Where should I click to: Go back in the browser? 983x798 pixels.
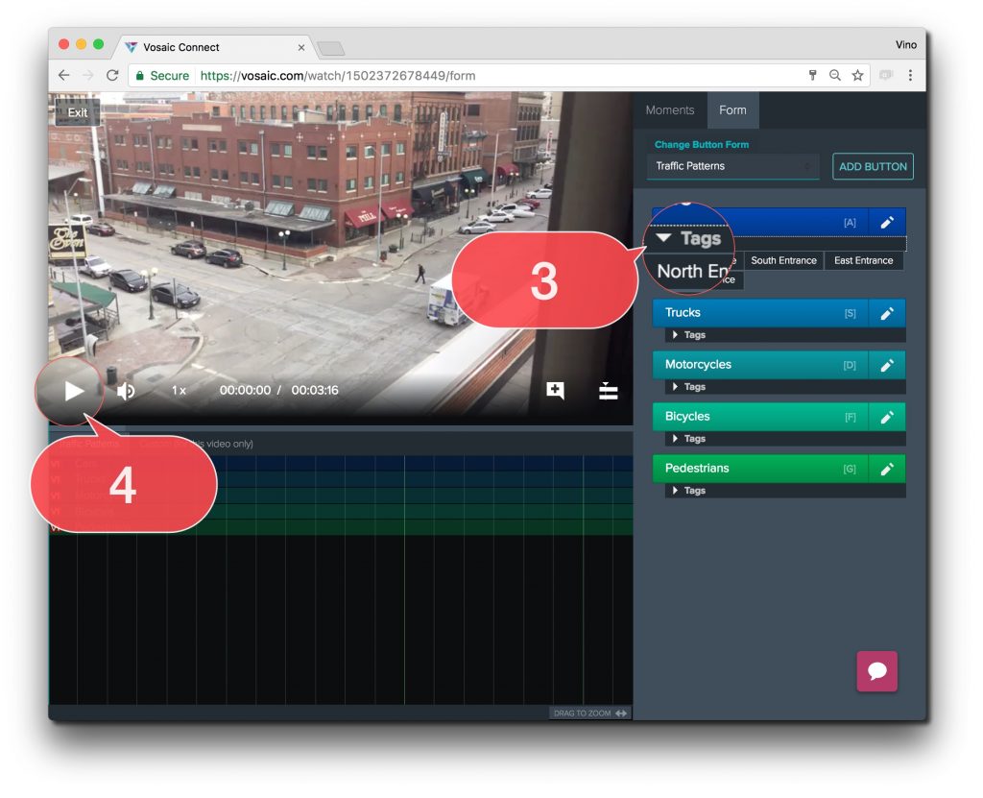64,75
